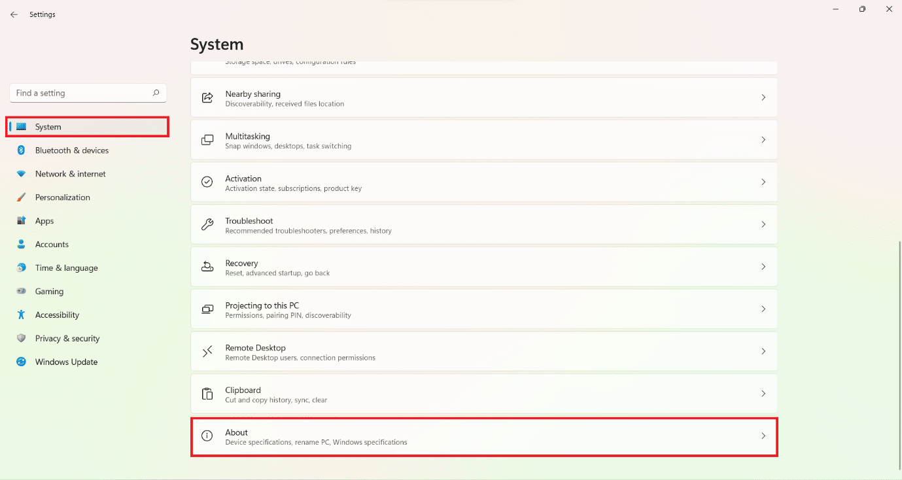This screenshot has height=480, width=902.
Task: Click the Personalization paintbrush icon
Action: coord(21,197)
